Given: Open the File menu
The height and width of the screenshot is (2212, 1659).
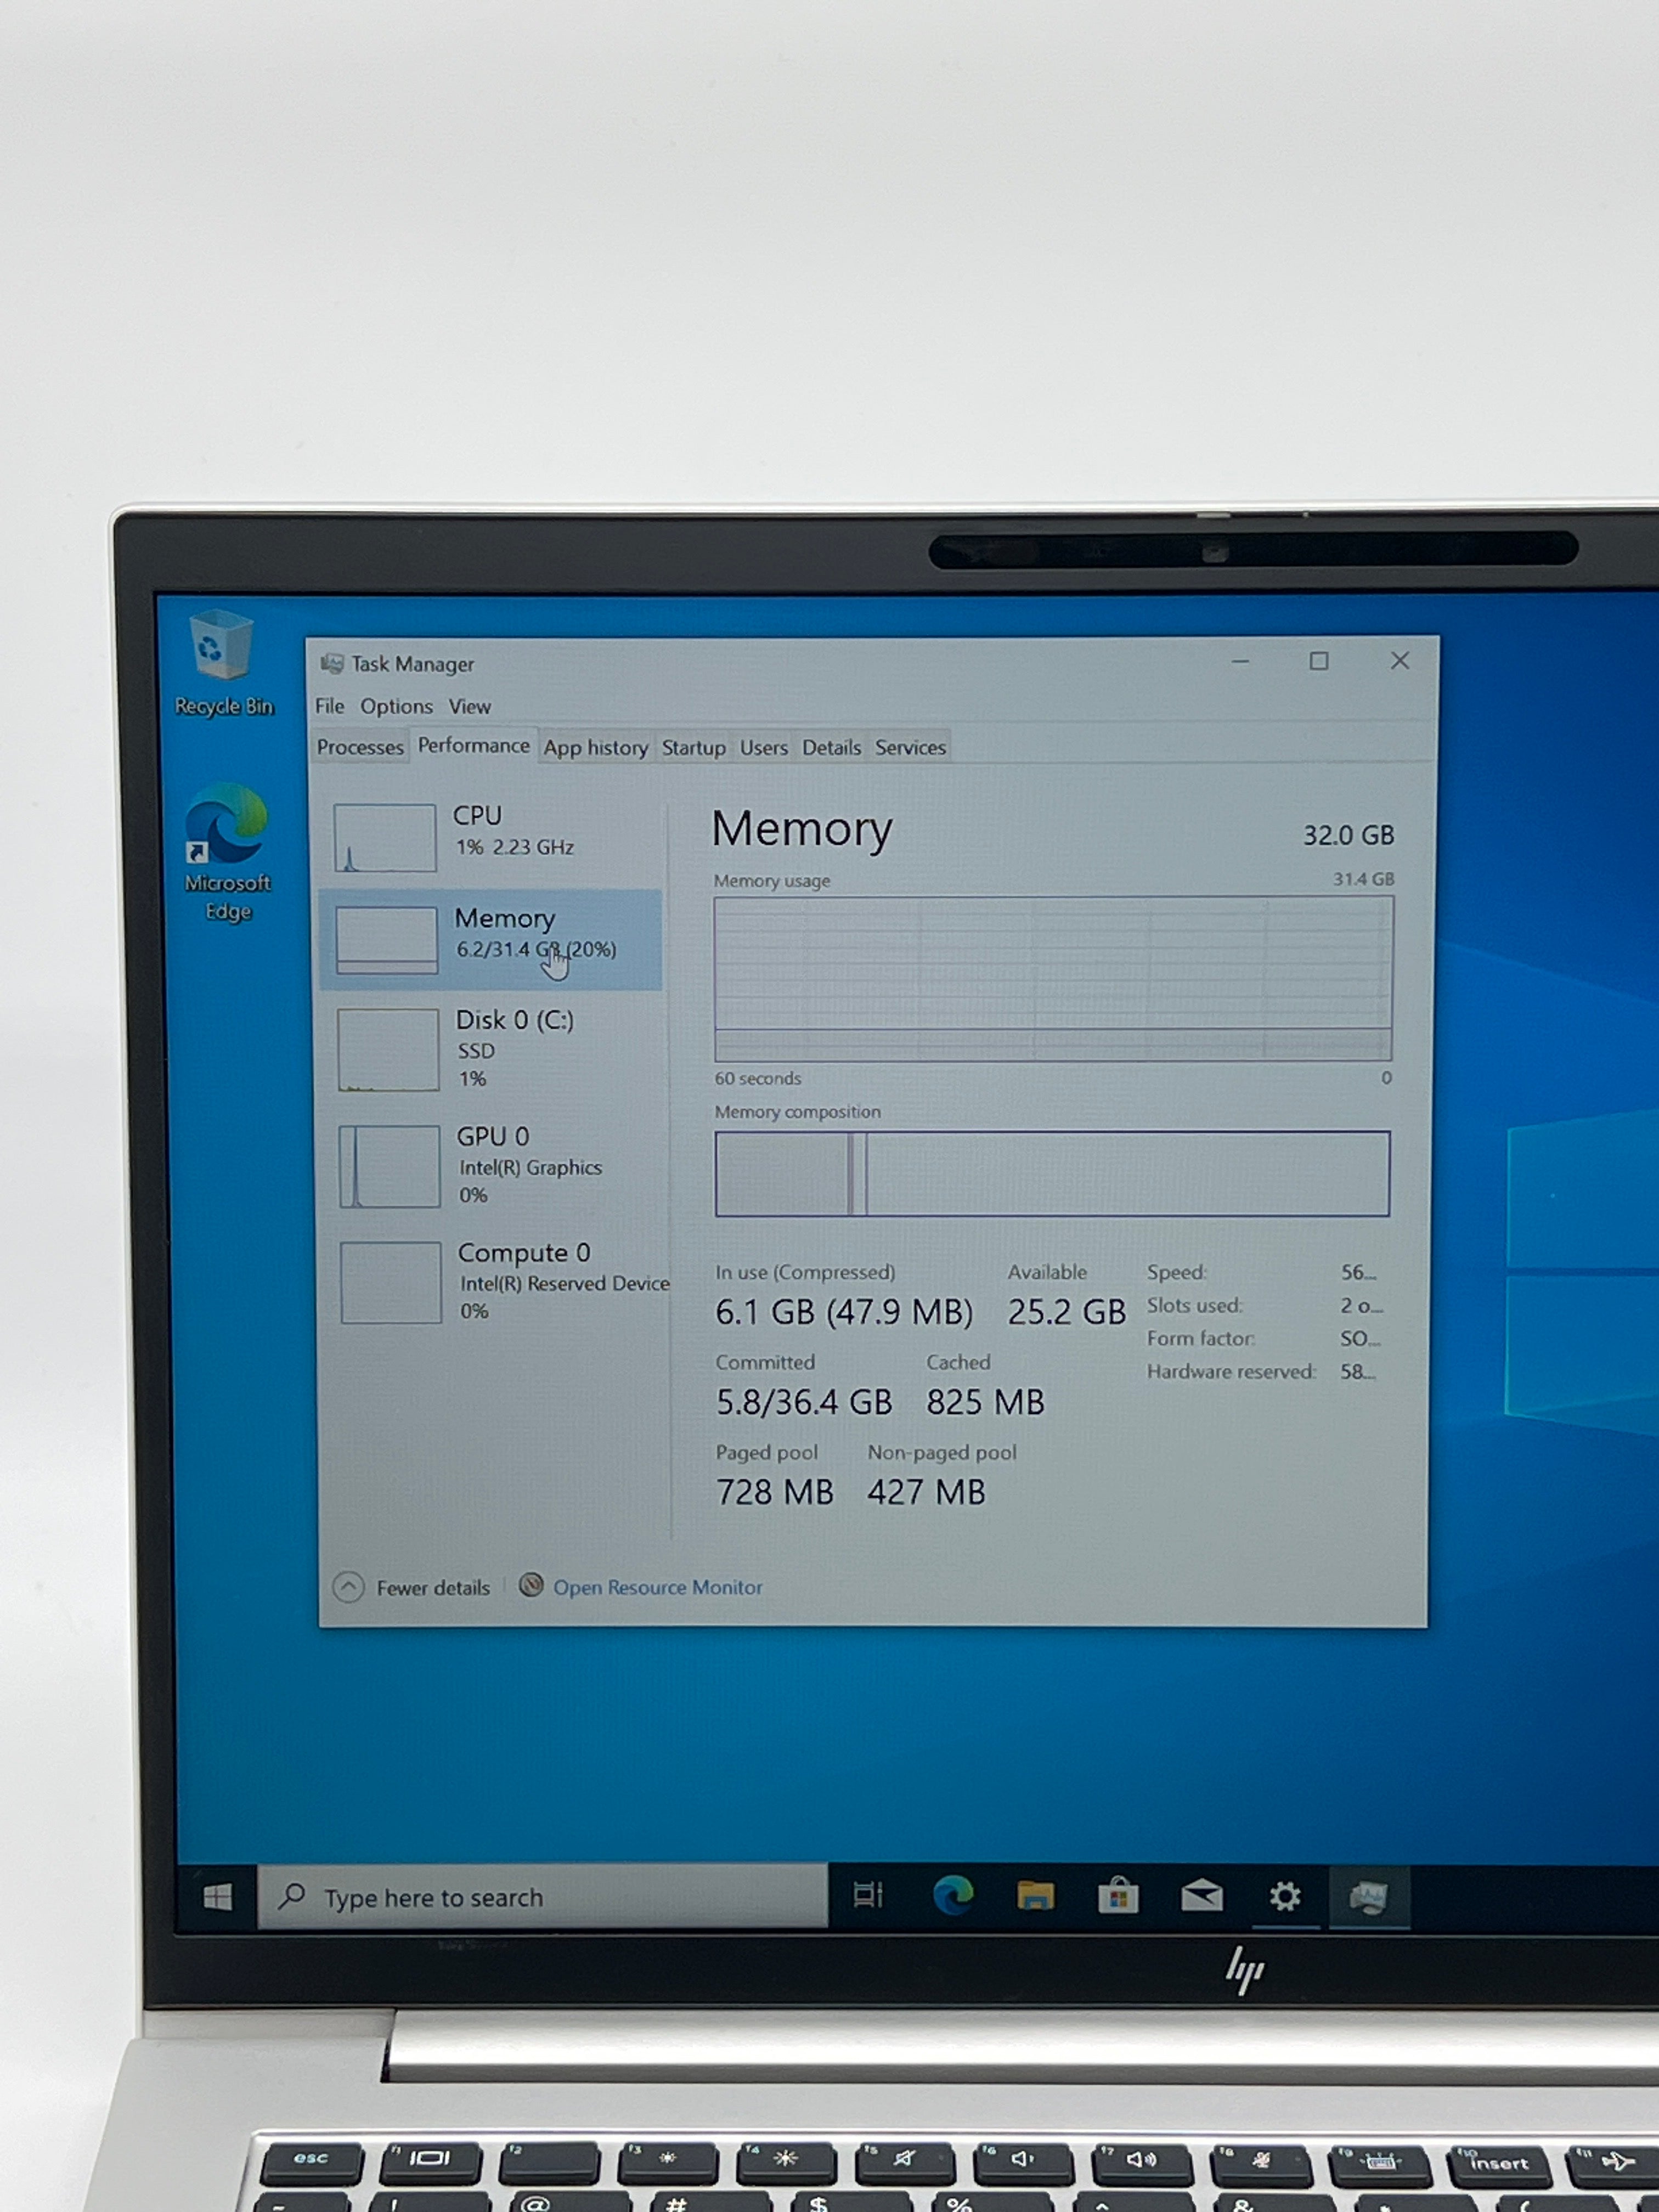Looking at the screenshot, I should click(329, 706).
